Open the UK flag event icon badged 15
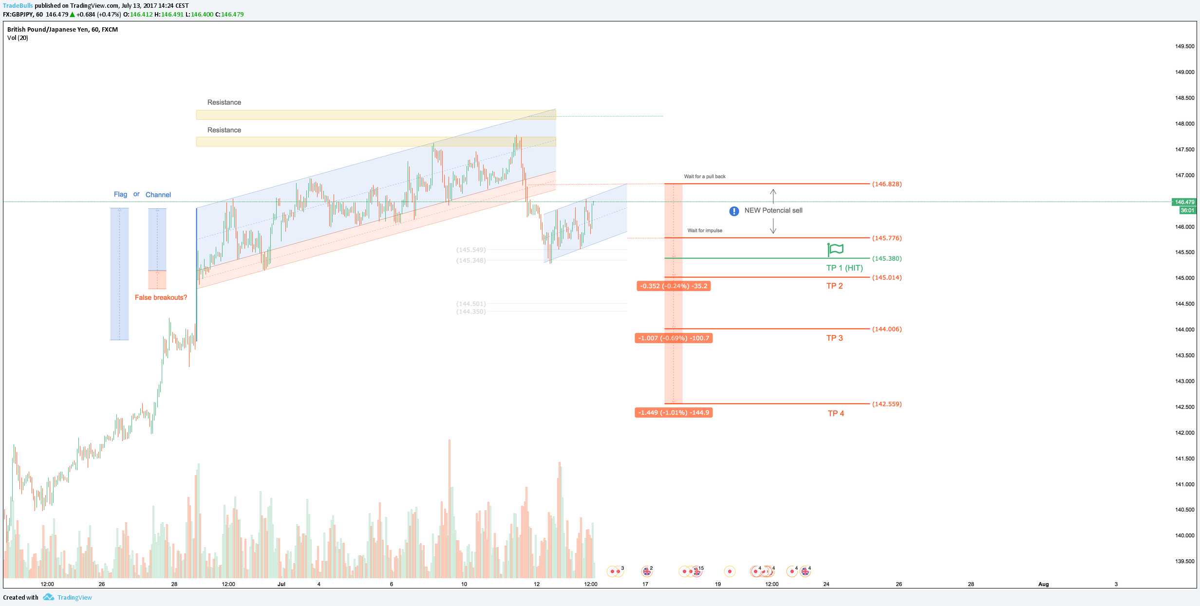Image resolution: width=1200 pixels, height=606 pixels. click(697, 571)
